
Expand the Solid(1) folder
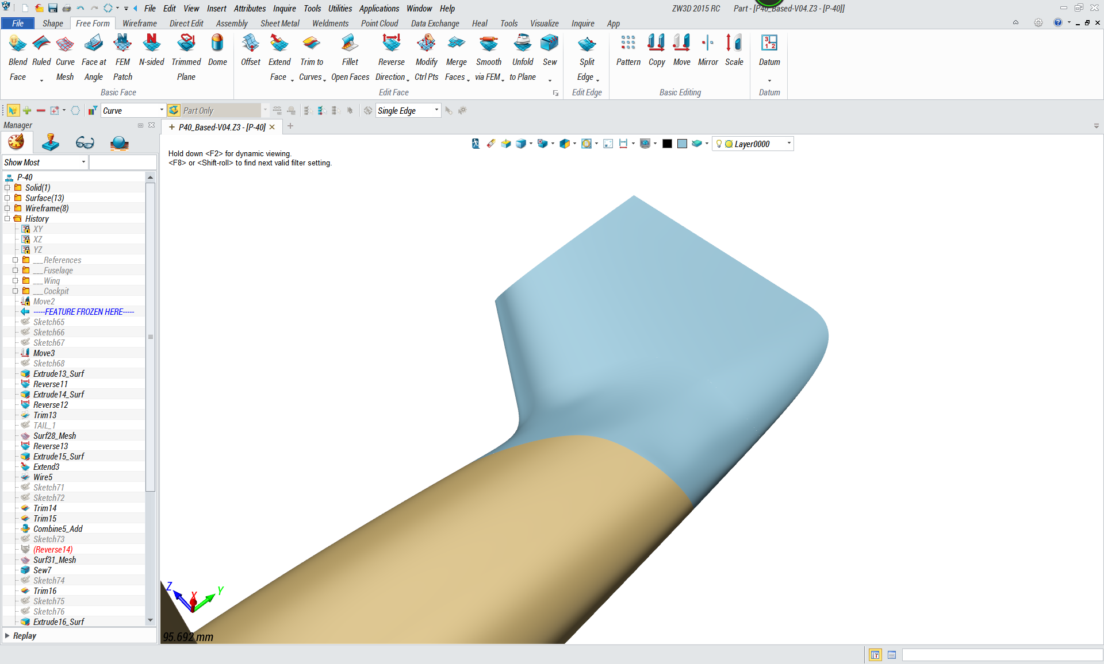(x=7, y=188)
